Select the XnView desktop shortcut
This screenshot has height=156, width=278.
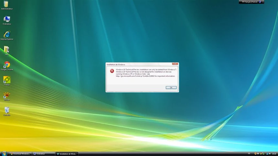pos(7,96)
